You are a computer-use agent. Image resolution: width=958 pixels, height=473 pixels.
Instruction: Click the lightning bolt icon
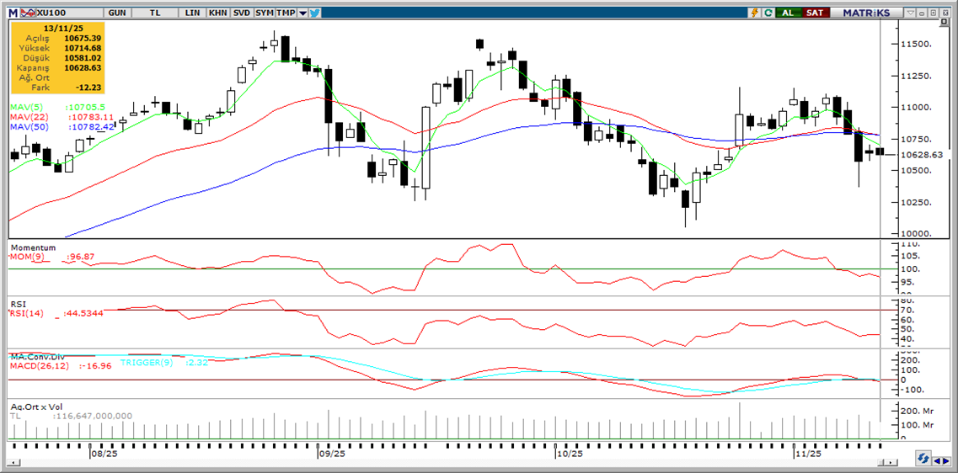(x=755, y=13)
